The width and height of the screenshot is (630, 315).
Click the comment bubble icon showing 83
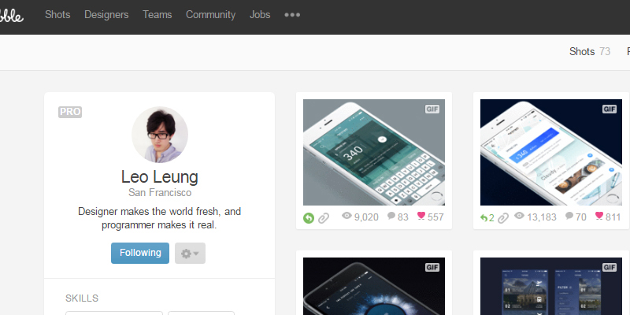click(391, 216)
